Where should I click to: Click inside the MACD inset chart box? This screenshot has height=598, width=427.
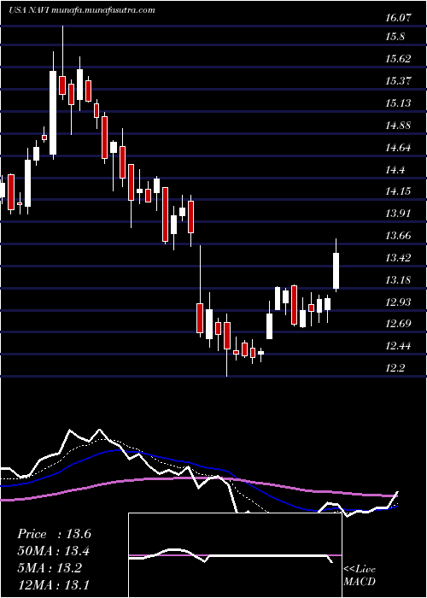click(x=235, y=555)
